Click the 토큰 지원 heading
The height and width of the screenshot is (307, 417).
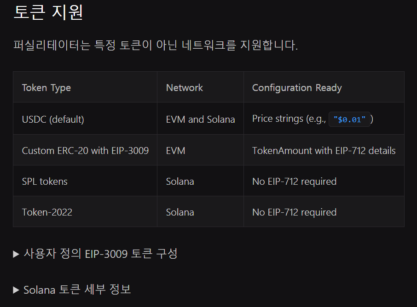tap(48, 12)
